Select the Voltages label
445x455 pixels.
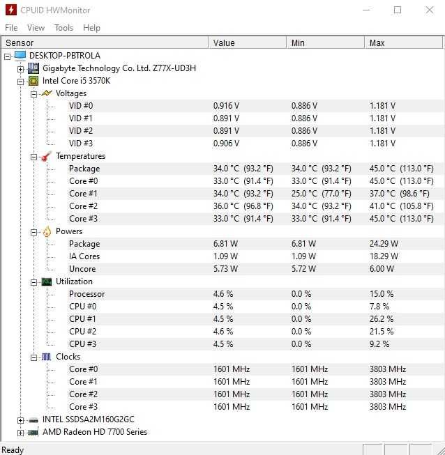click(x=71, y=93)
